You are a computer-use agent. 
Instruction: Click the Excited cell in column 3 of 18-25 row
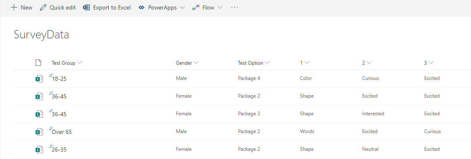pos(432,78)
